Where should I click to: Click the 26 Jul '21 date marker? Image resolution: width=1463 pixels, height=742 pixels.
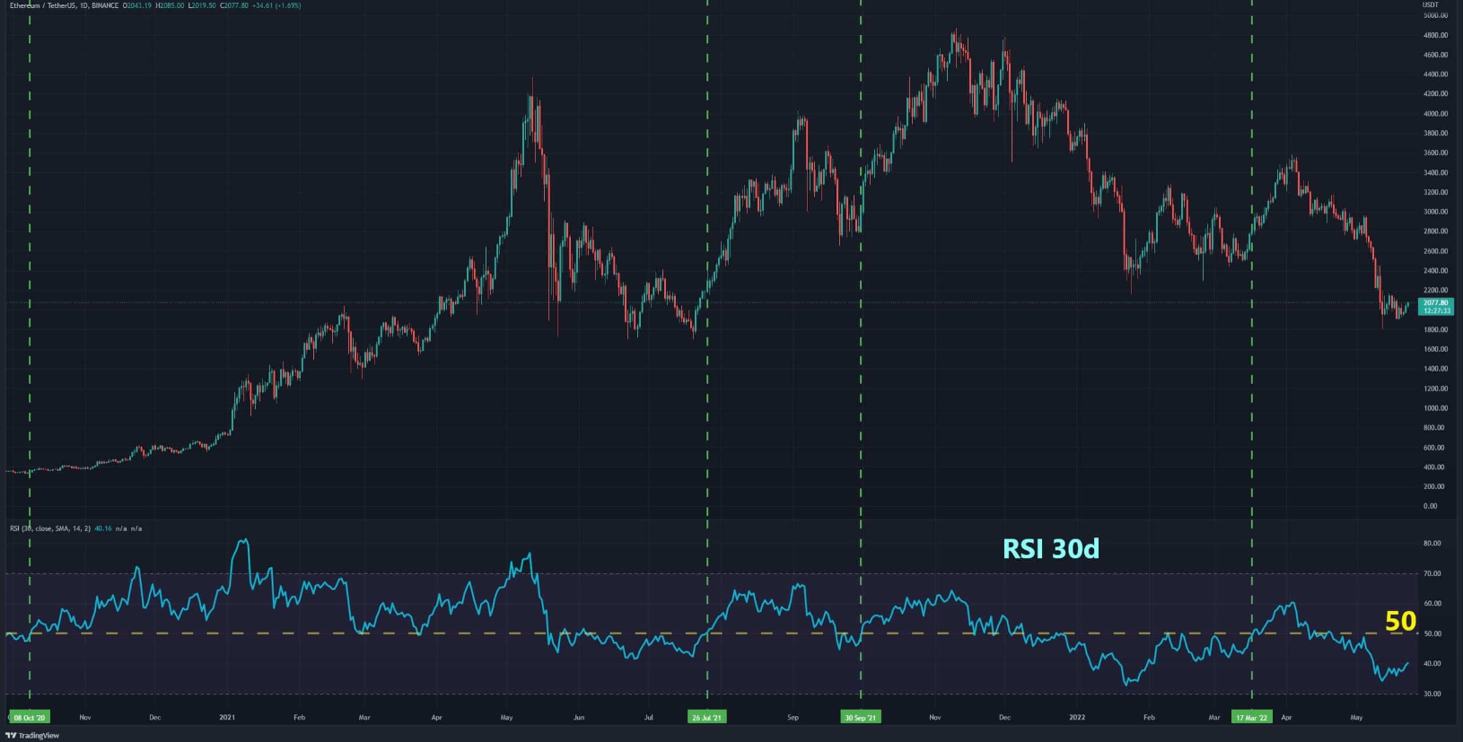tap(706, 718)
